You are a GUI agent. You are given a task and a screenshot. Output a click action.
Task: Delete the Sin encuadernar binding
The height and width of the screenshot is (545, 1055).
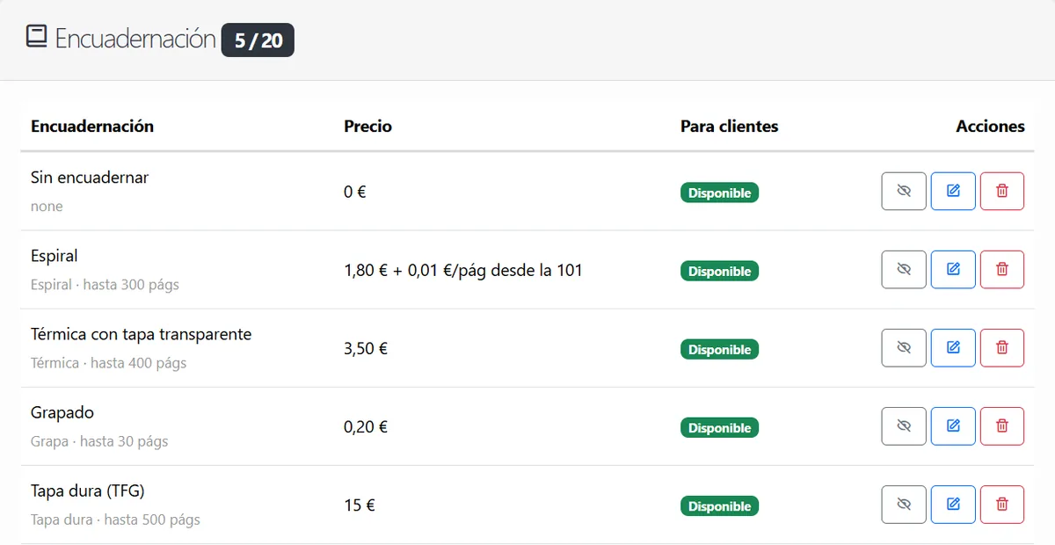click(1002, 192)
